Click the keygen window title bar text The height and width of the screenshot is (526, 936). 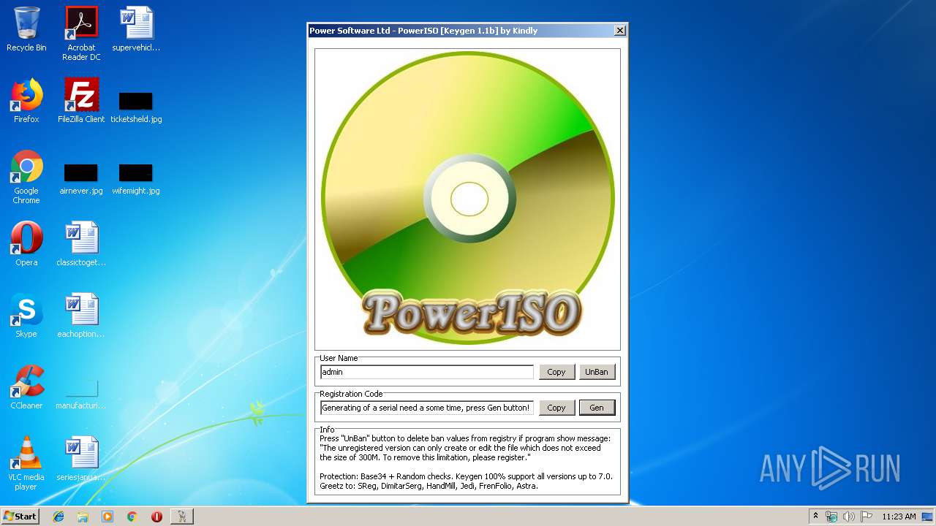pyautogui.click(x=423, y=31)
